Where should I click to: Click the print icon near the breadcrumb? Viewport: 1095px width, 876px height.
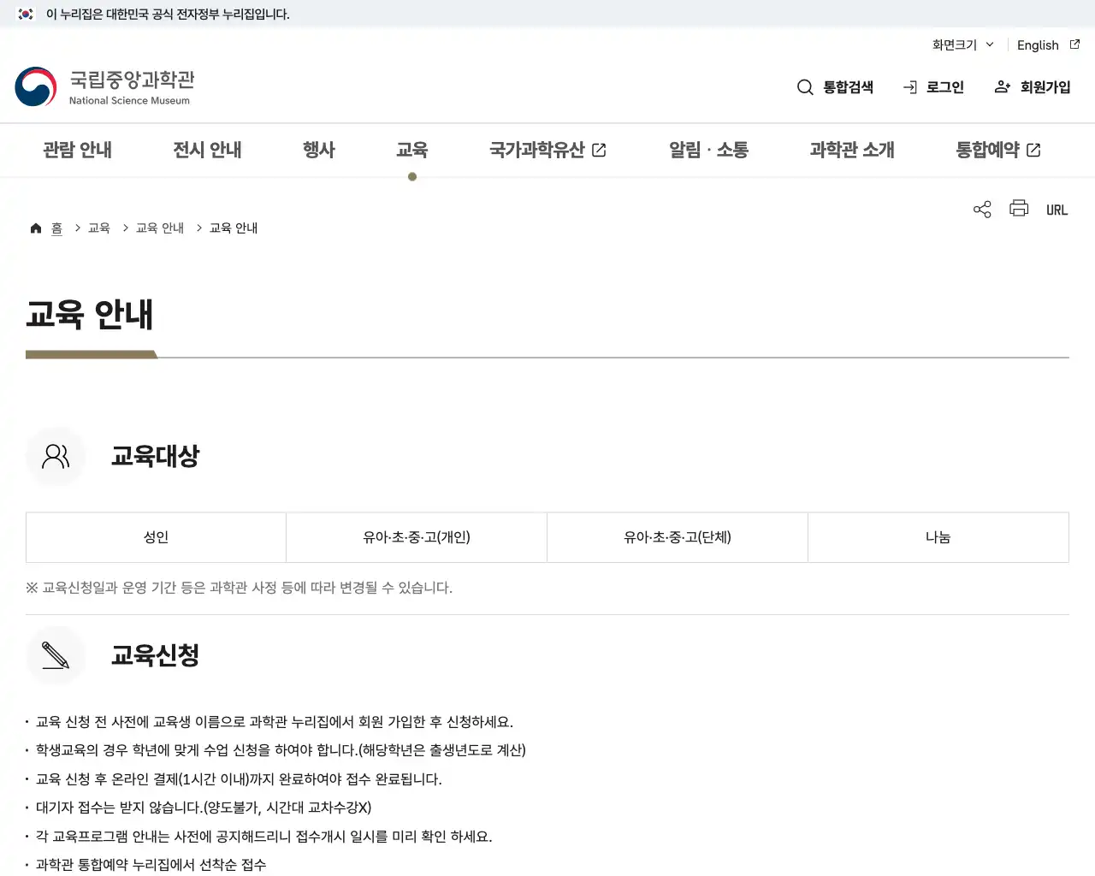(x=1018, y=209)
